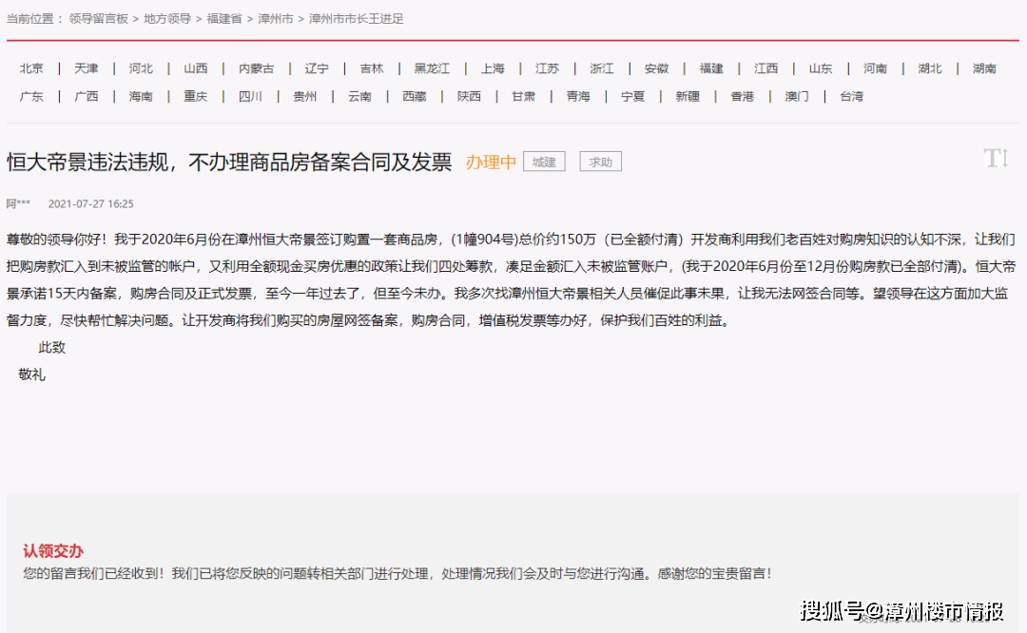Click the 香港 region link
1027x633 pixels.
click(x=742, y=96)
